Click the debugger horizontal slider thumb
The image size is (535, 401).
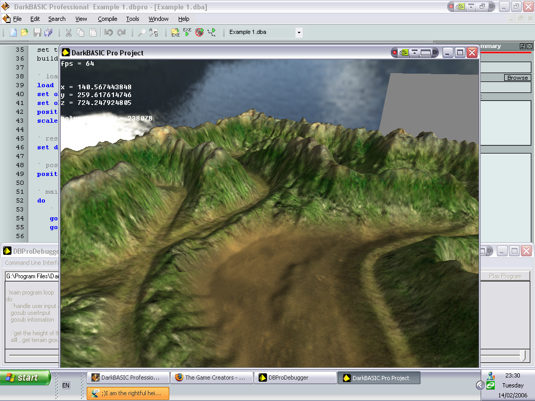[522, 355]
